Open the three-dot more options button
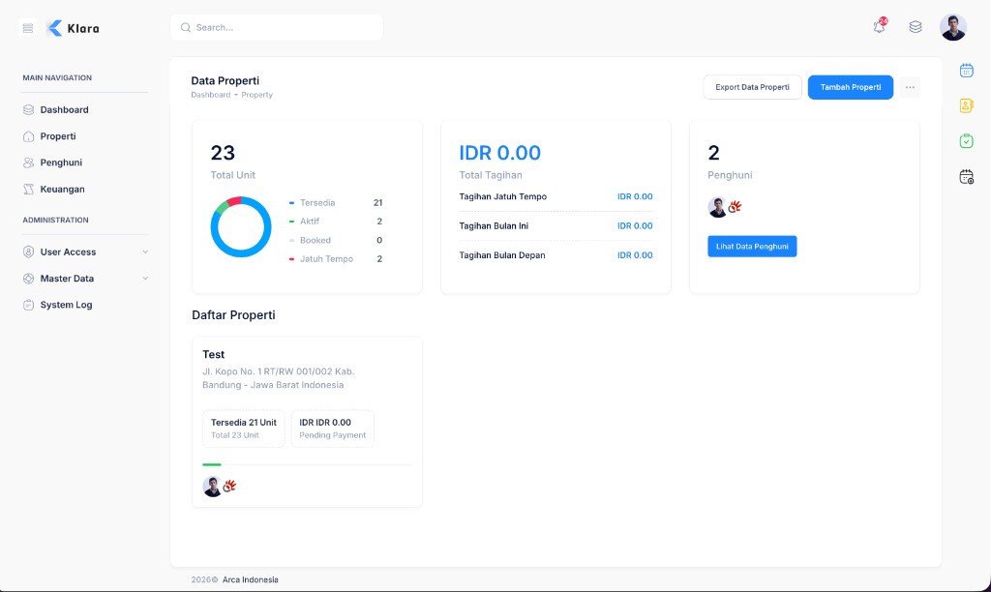Image resolution: width=991 pixels, height=592 pixels. point(910,87)
